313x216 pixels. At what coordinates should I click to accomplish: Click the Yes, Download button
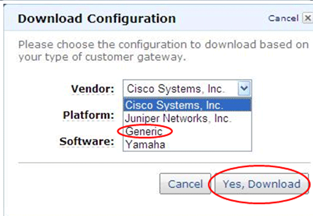262,183
